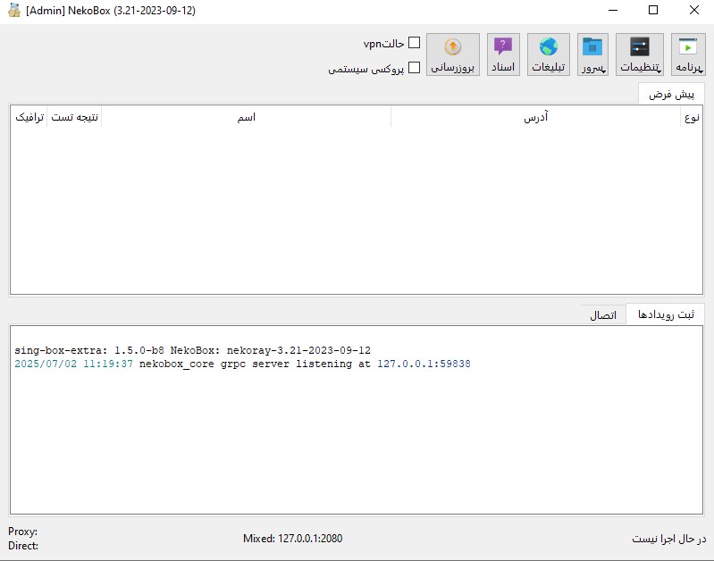
Task: Sort by the نوع column header
Action: [x=692, y=117]
